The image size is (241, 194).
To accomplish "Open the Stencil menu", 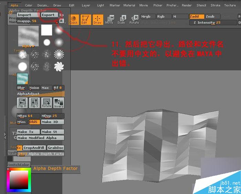I will [x=201, y=6].
